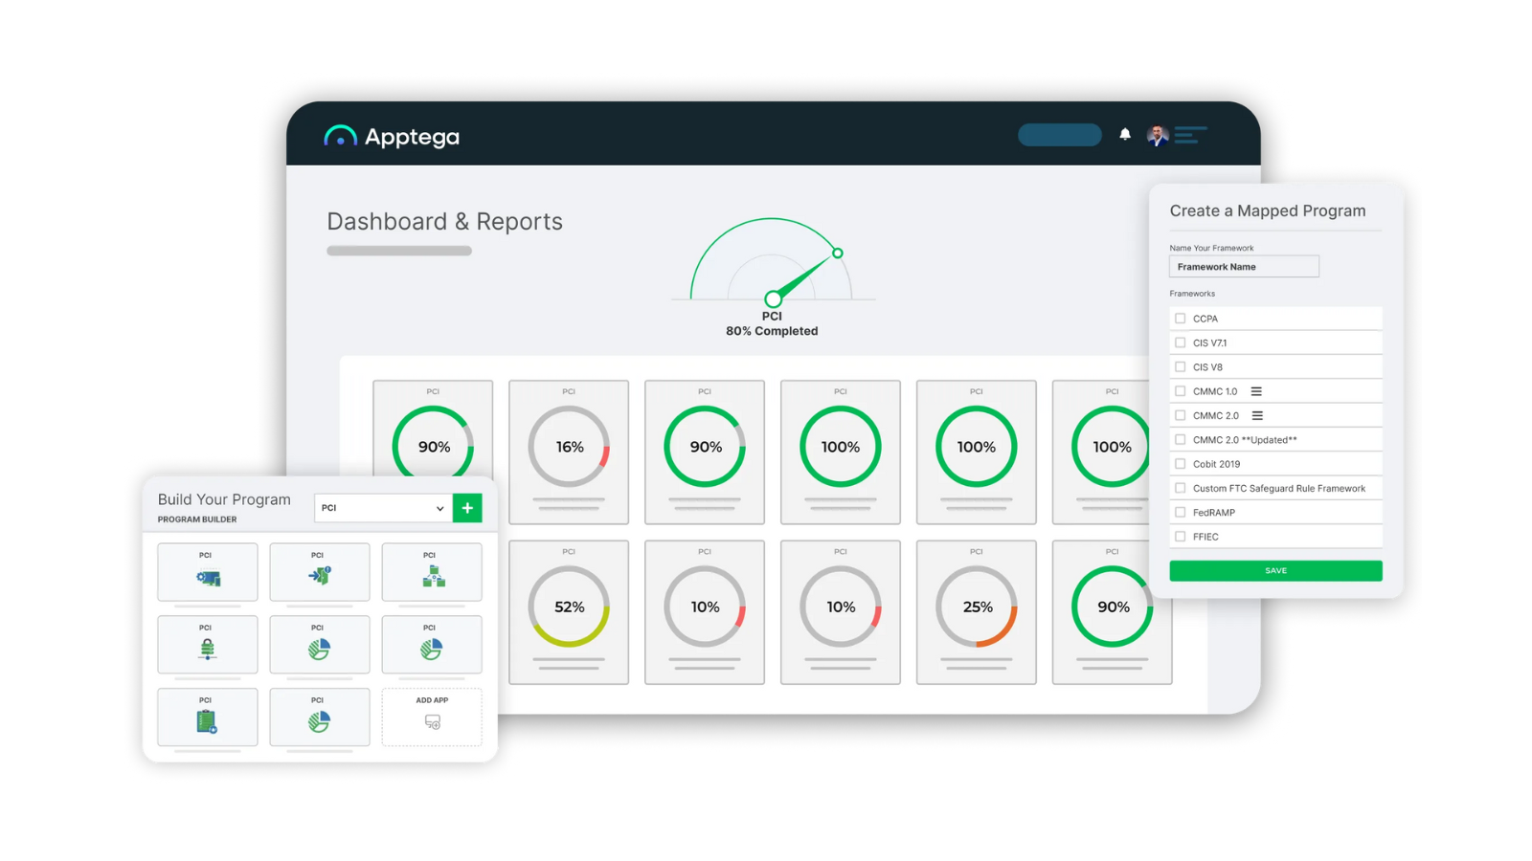
Task: Open the pie chart tile below folder hierarchy tile
Action: [x=432, y=645]
